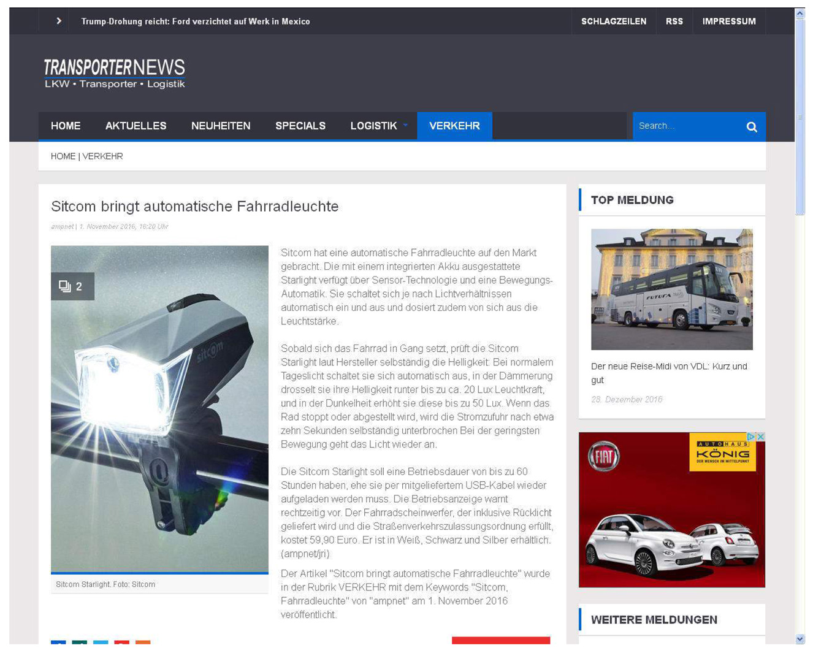Open the RSS feed link
Screen dimensions: 813x653
(674, 21)
